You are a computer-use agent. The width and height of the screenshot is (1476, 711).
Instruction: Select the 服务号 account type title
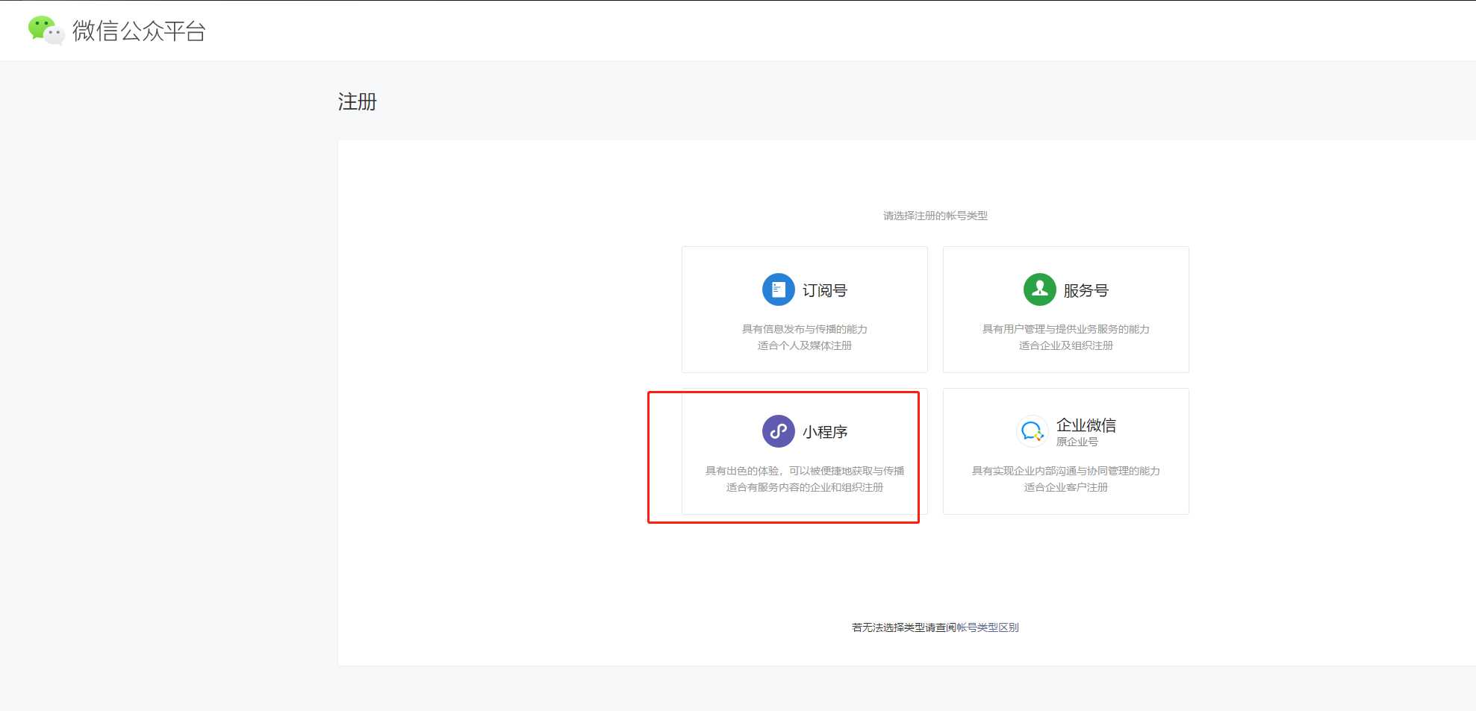click(1086, 290)
